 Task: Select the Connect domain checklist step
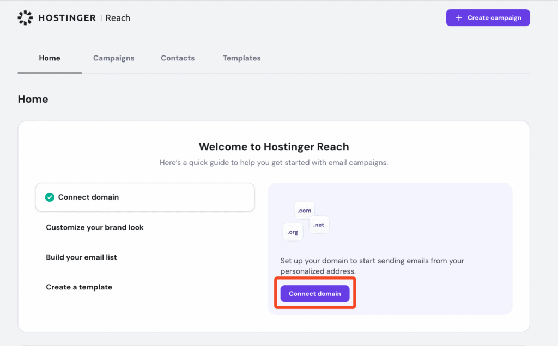(144, 197)
